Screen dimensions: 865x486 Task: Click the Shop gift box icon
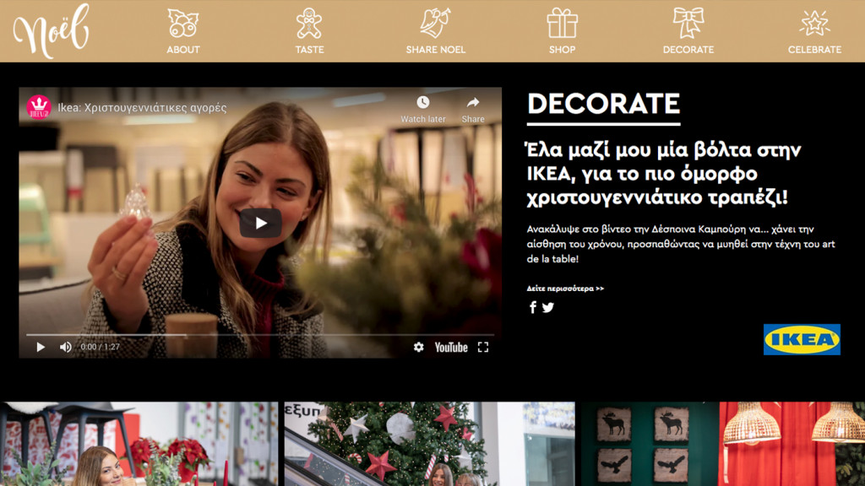tap(562, 23)
